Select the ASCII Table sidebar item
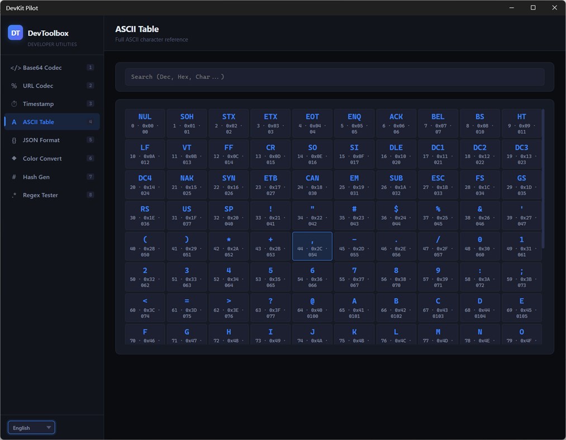566x440 pixels. pos(52,122)
